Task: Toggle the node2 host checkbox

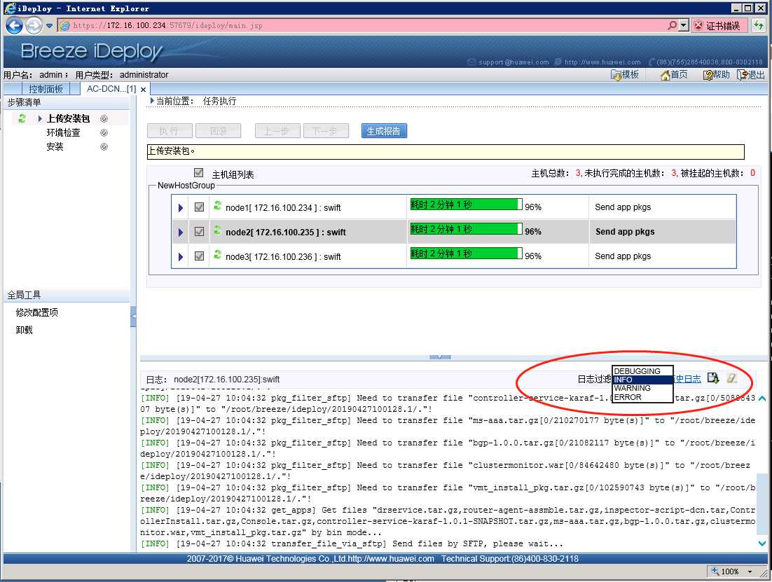Action: [x=199, y=231]
